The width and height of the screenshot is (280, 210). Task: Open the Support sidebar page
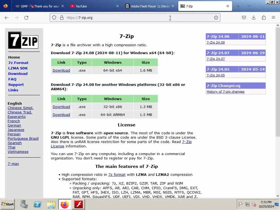16,85
